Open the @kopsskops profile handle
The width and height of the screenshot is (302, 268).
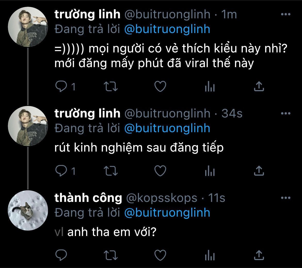click(x=161, y=198)
